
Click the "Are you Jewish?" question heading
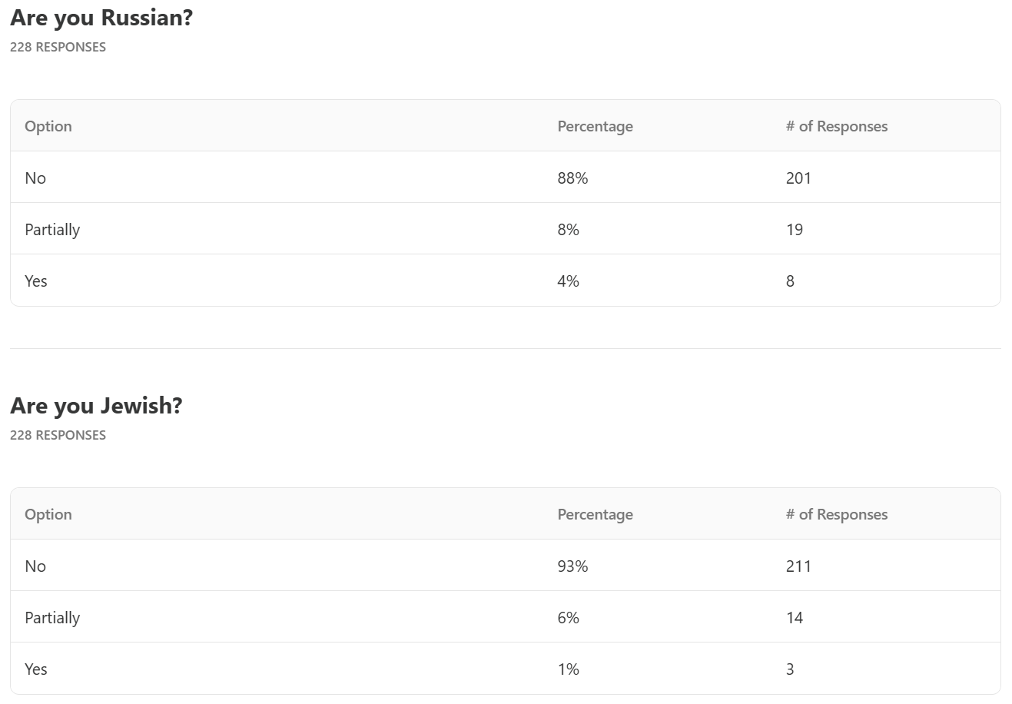point(96,406)
